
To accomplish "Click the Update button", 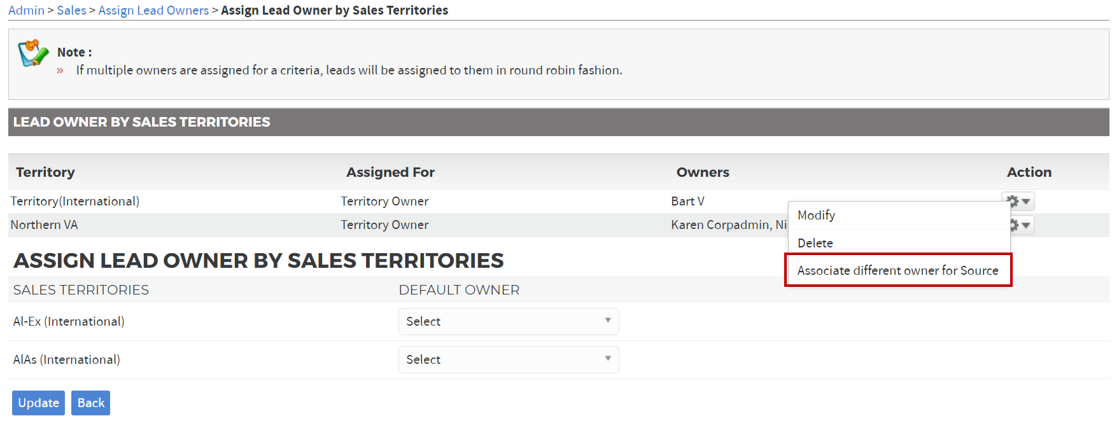I will 38,403.
